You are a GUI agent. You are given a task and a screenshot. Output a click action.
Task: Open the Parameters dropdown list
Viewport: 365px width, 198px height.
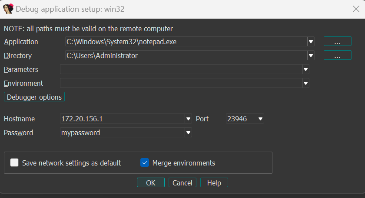click(305, 69)
